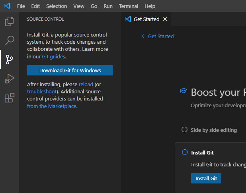Open the File menu
The image size is (246, 193).
tap(21, 6)
